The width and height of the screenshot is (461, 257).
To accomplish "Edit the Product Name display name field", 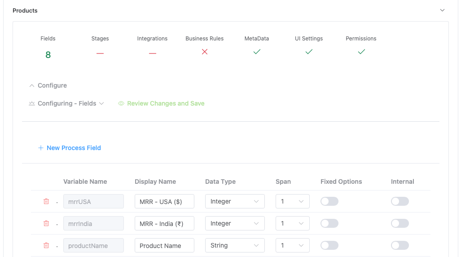I will pyautogui.click(x=164, y=245).
